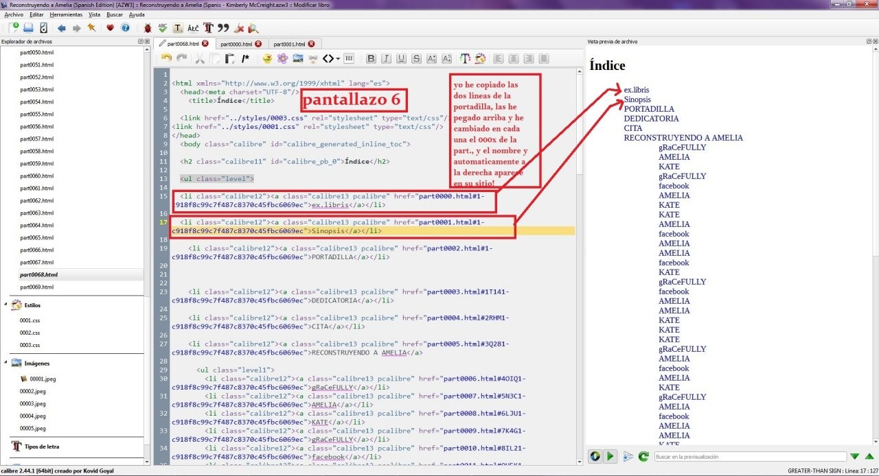Click the yellow undo arrow in editor toolbar
879x476 pixels.
point(167,58)
